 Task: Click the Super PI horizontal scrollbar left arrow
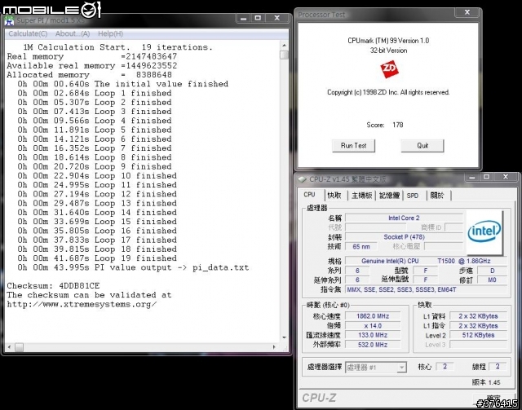(9, 347)
